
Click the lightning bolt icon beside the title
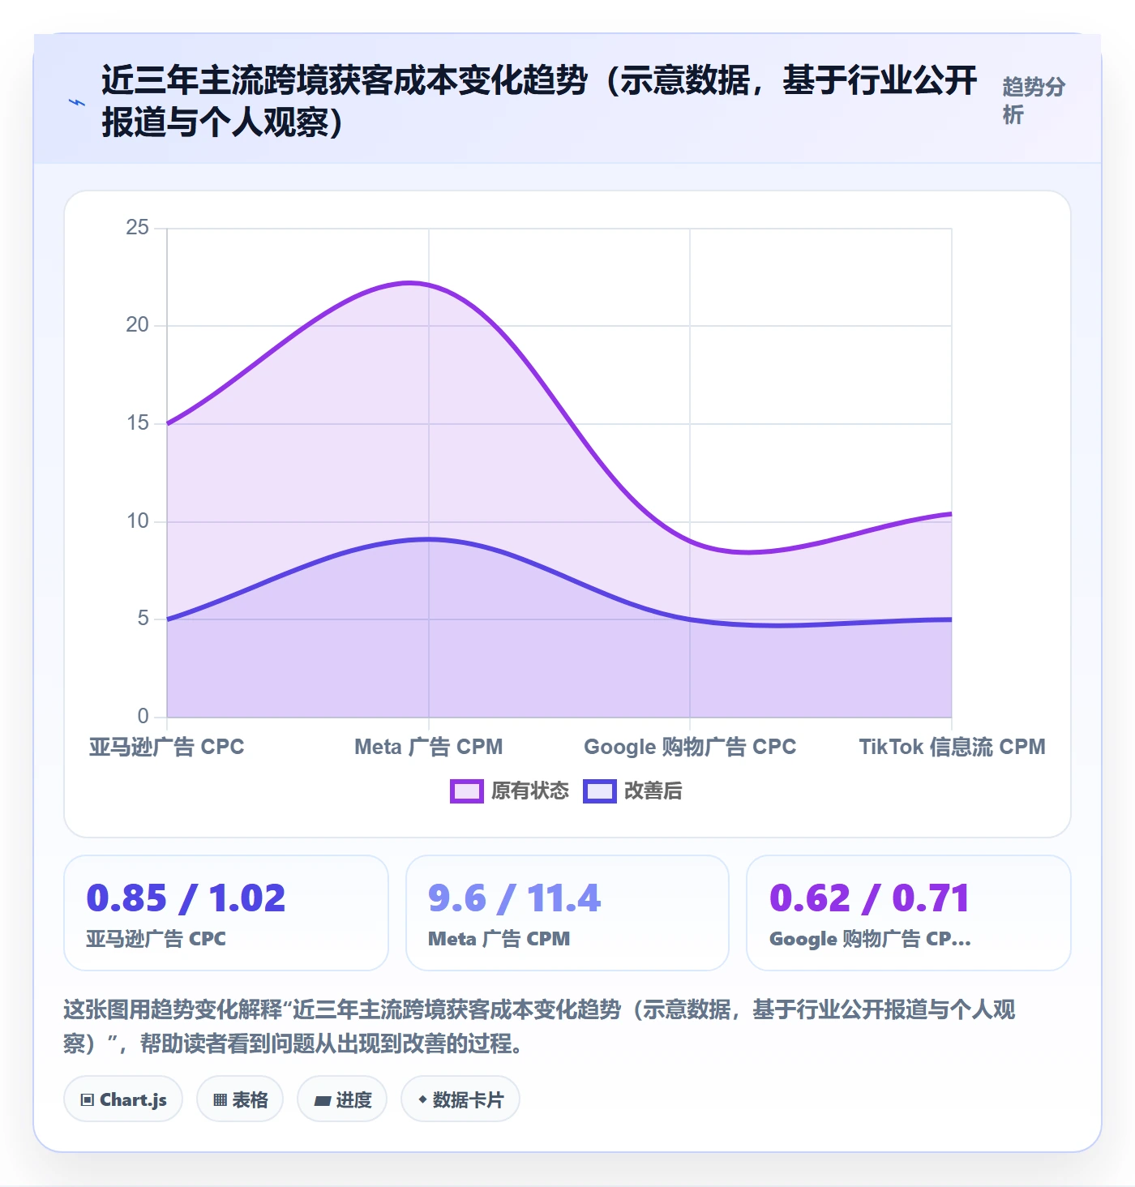point(77,103)
